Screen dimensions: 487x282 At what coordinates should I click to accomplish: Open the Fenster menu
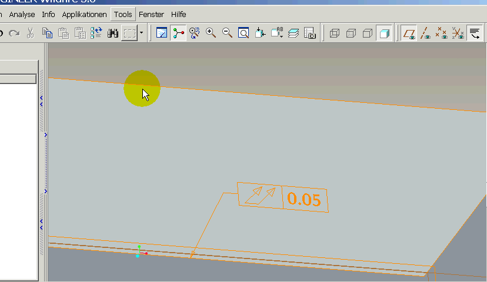pos(151,14)
